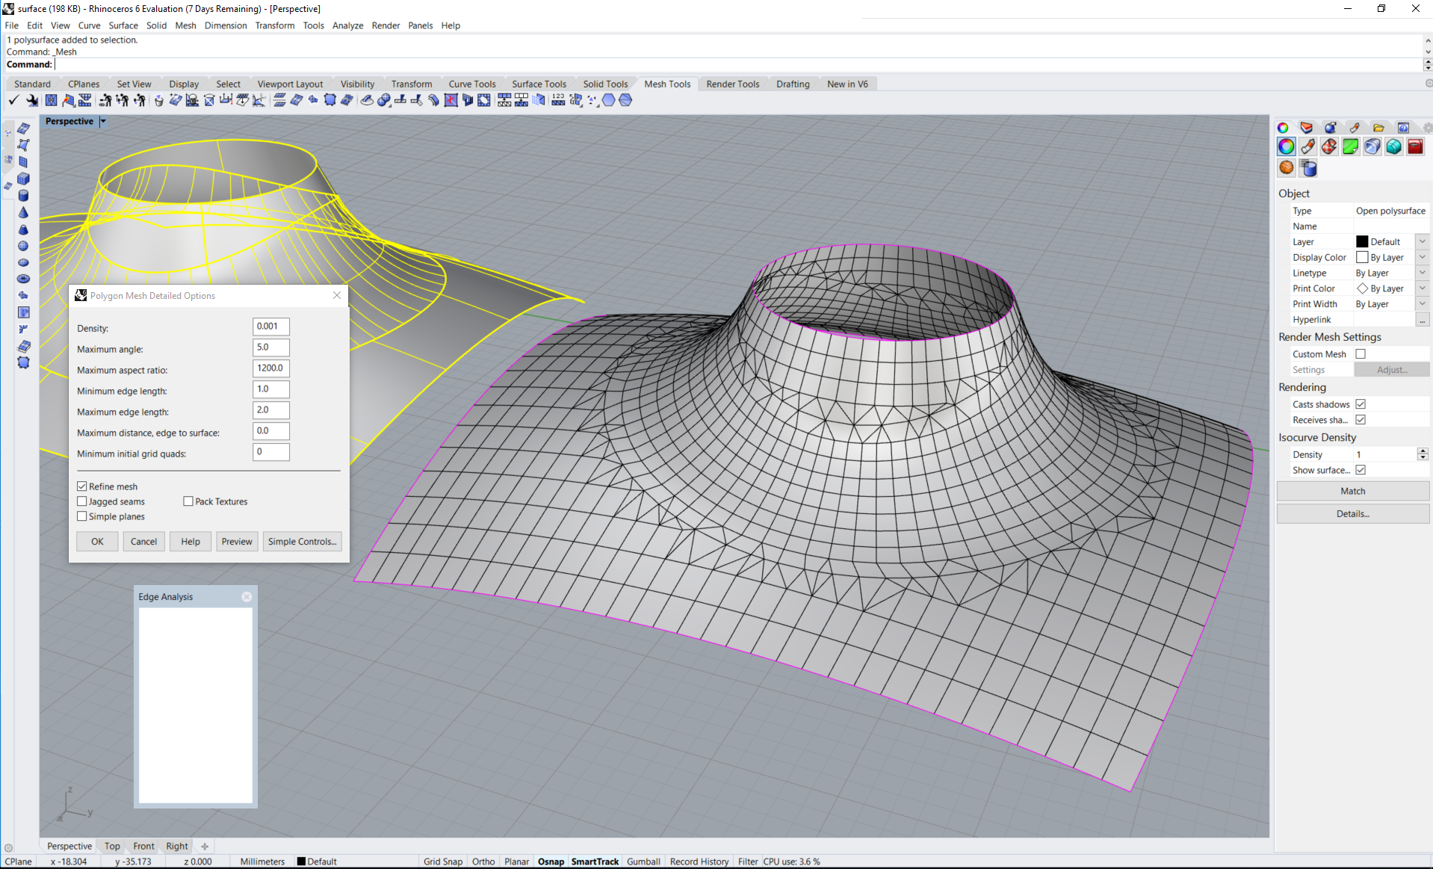Viewport: 1433px width, 869px height.
Task: Toggle the Casts shadows checkbox
Action: click(1361, 404)
